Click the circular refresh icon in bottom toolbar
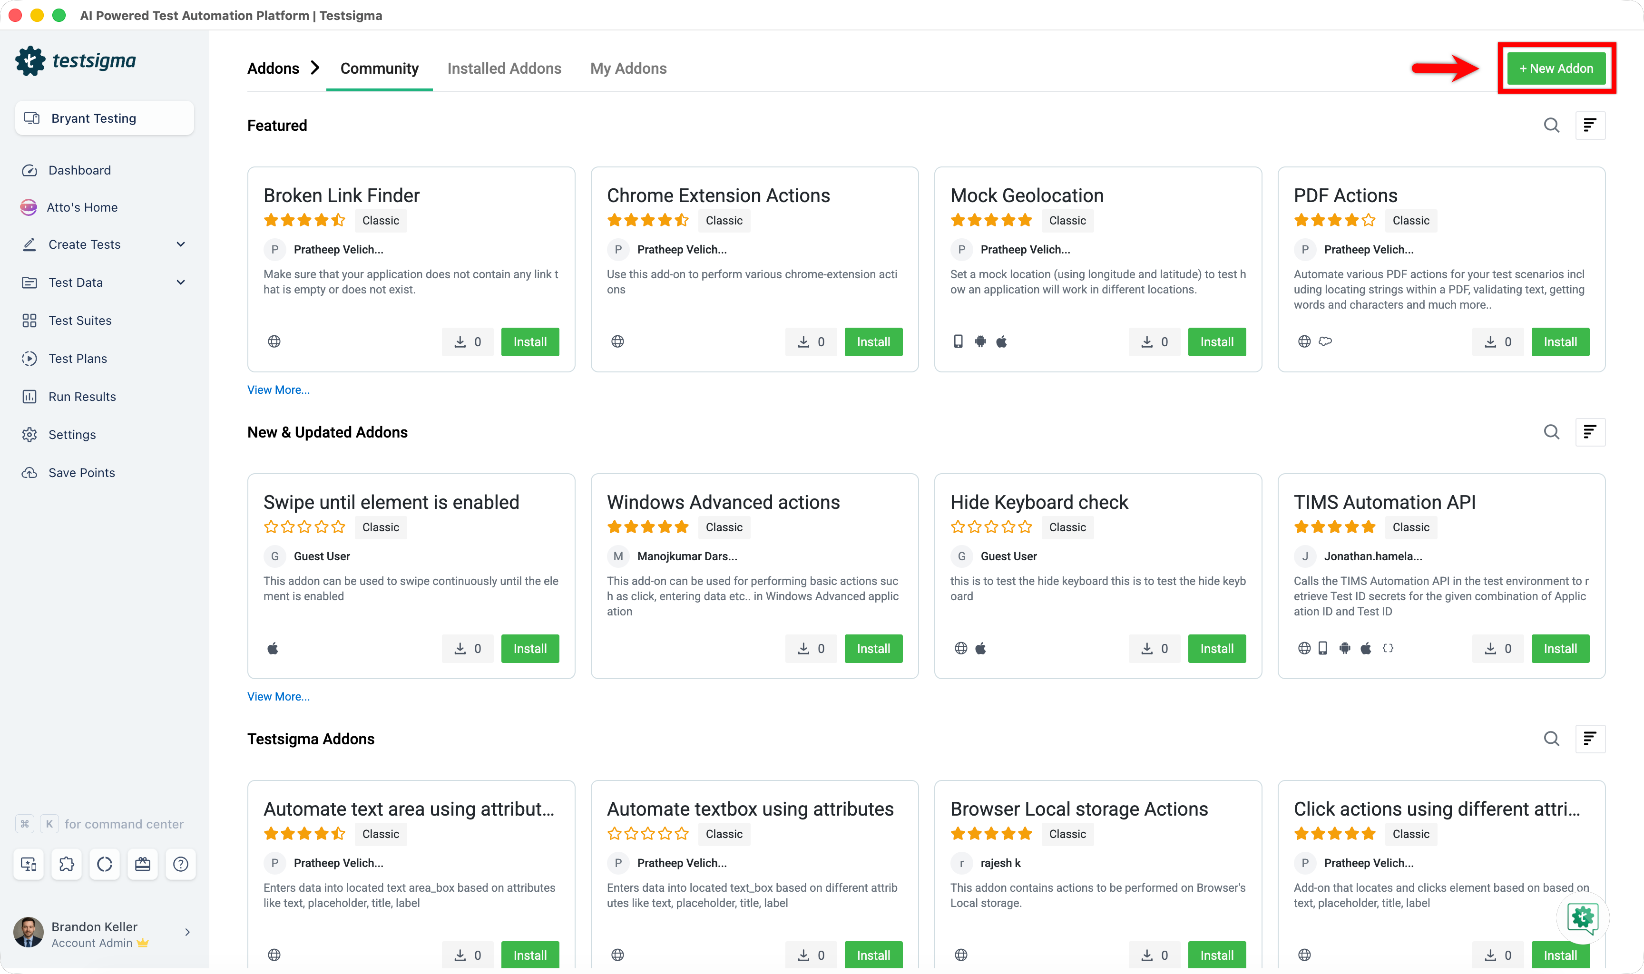Viewport: 1644px width, 974px height. point(104,864)
